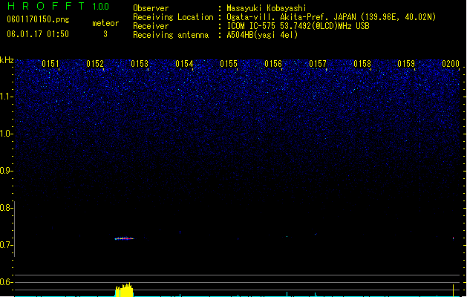This screenshot has width=467, height=297.
Task: Click the yellow signal intensity burst
Action: (x=124, y=290)
